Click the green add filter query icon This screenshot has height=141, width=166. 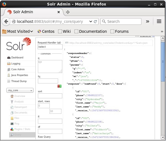(x=60, y=86)
